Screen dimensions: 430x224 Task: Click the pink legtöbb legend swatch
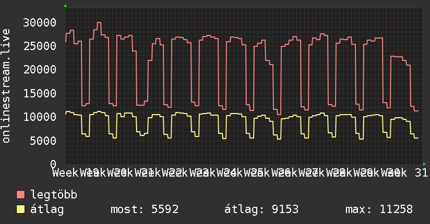[x=20, y=195]
